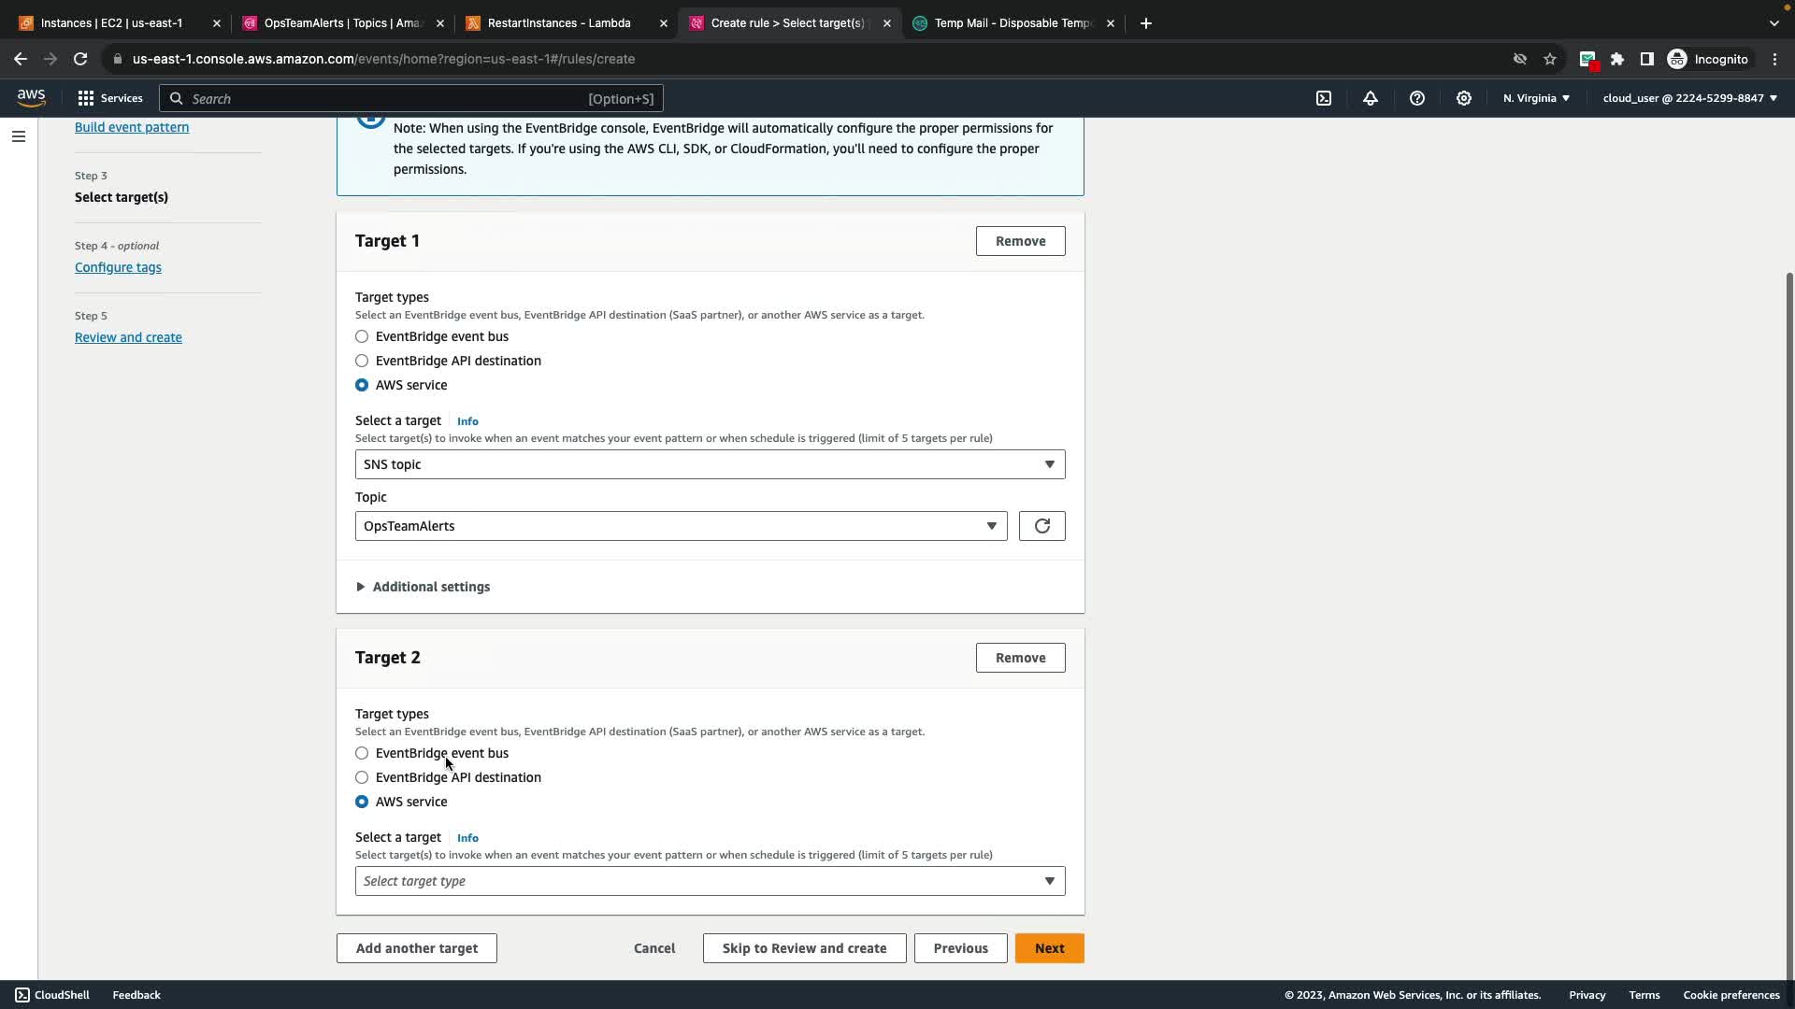Open the CloudShell icon in top navigation
Screen dimensions: 1795x1009
click(x=1324, y=98)
